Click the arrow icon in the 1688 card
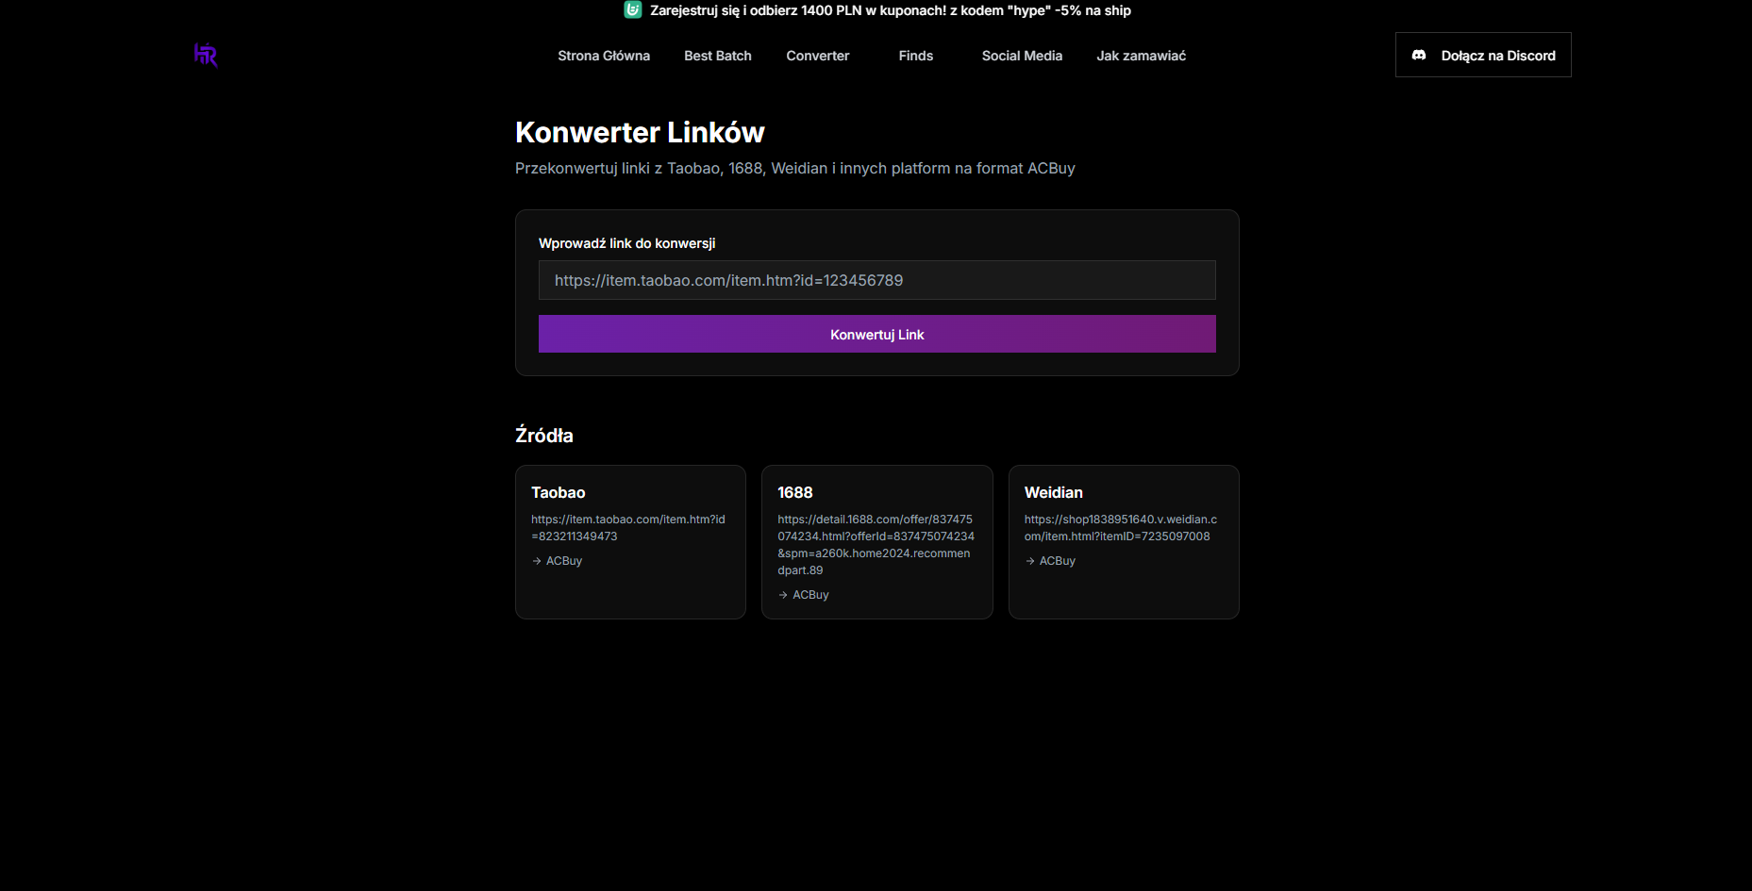Image resolution: width=1752 pixels, height=891 pixels. tap(783, 595)
